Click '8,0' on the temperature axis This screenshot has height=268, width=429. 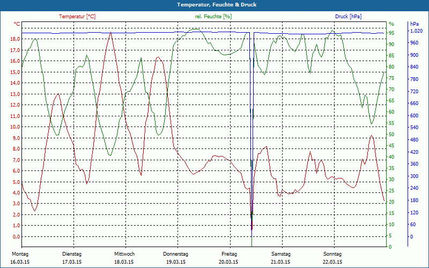16,149
